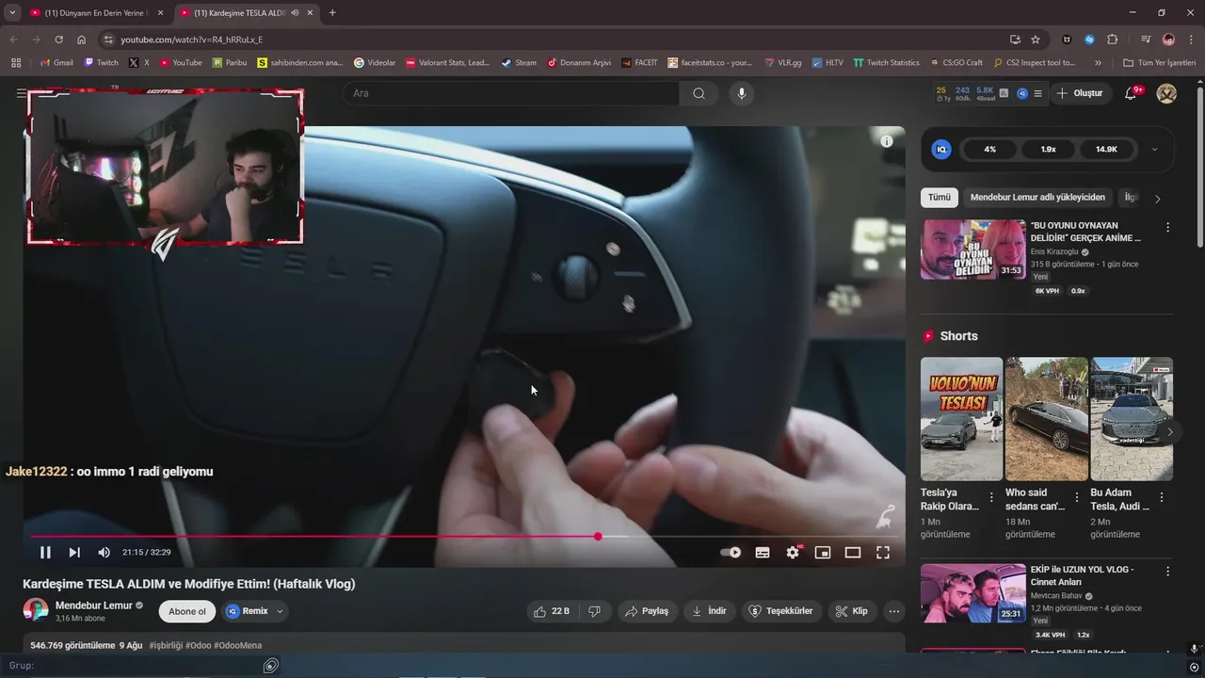This screenshot has height=678, width=1205.
Task: Open the HLTV bookmark
Action: [x=827, y=63]
